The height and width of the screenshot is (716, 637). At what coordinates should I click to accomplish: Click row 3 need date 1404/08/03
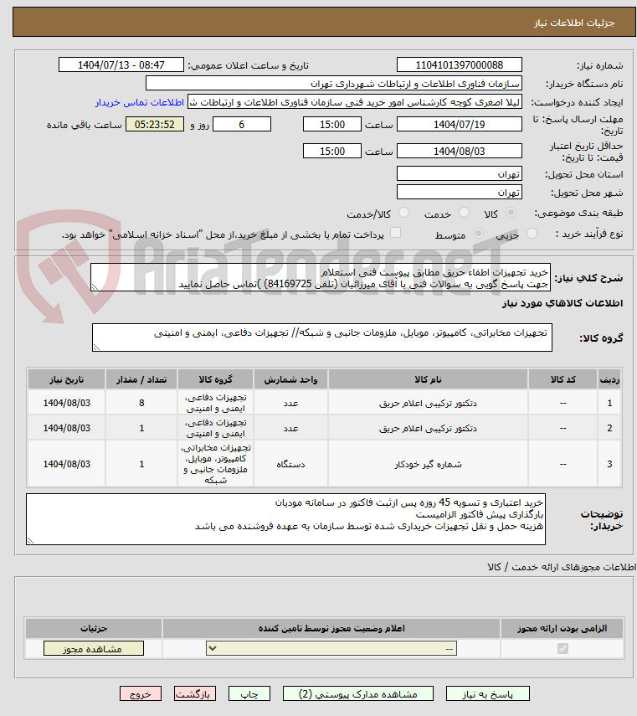click(67, 465)
